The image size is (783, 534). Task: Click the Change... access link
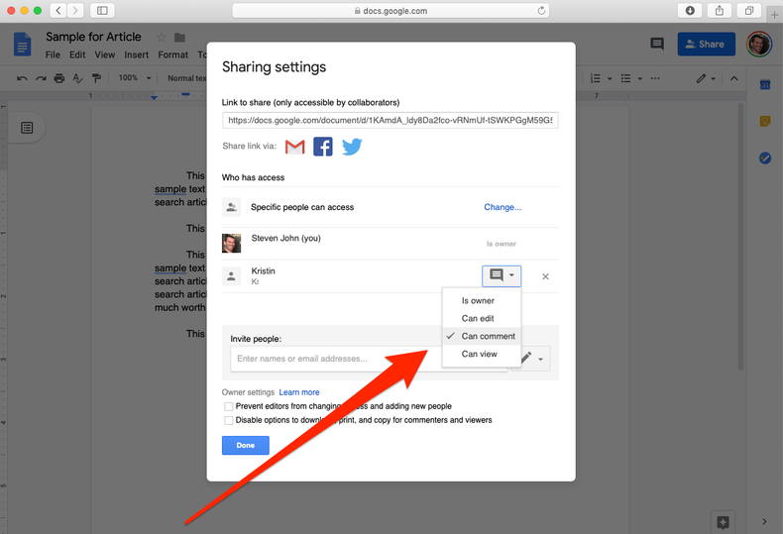click(x=503, y=207)
